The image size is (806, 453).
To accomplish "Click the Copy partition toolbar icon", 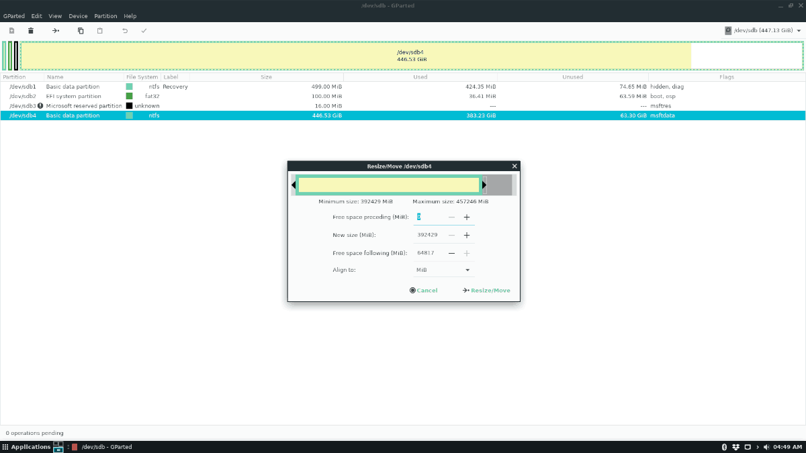I will tap(81, 31).
